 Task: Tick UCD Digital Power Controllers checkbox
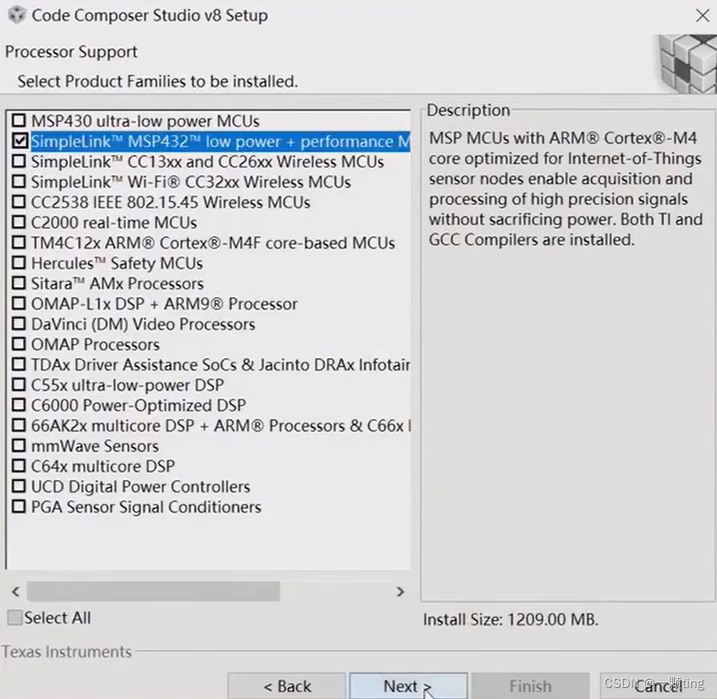[19, 486]
